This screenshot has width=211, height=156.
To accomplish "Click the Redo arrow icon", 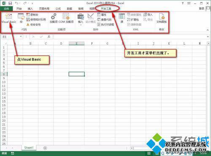I will 25,3.
